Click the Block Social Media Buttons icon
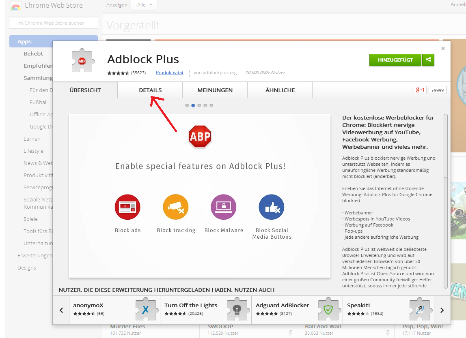 271,207
